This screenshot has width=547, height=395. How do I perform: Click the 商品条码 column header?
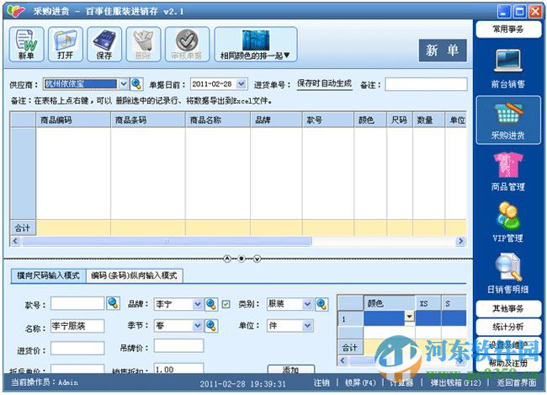point(148,120)
